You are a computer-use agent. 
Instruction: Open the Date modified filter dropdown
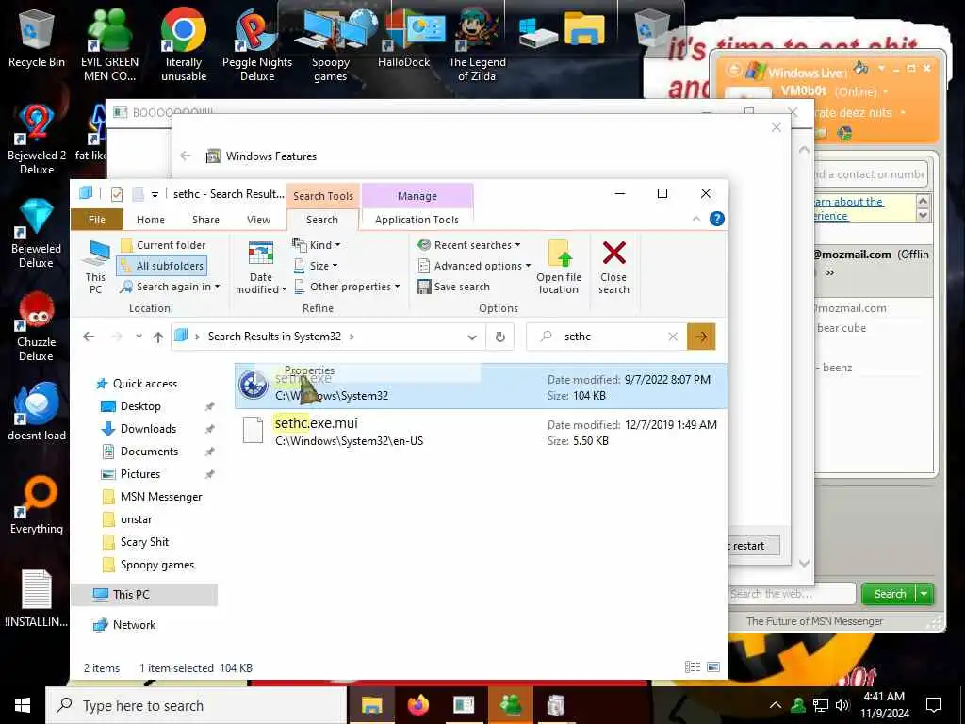[261, 267]
